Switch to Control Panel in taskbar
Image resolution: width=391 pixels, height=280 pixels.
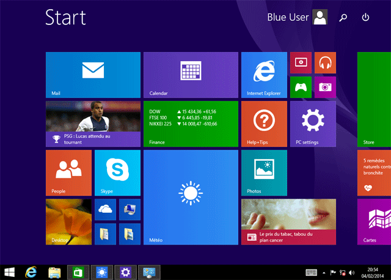149,272
